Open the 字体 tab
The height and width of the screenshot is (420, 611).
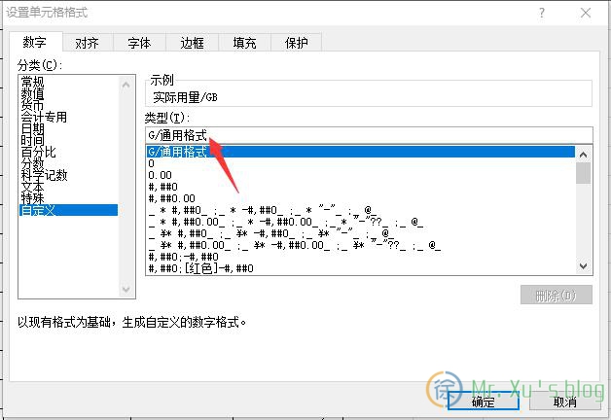click(x=139, y=43)
